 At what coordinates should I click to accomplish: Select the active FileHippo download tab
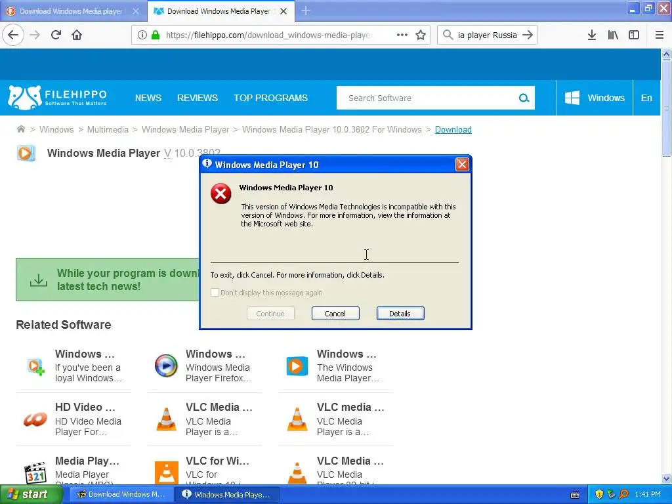[219, 11]
